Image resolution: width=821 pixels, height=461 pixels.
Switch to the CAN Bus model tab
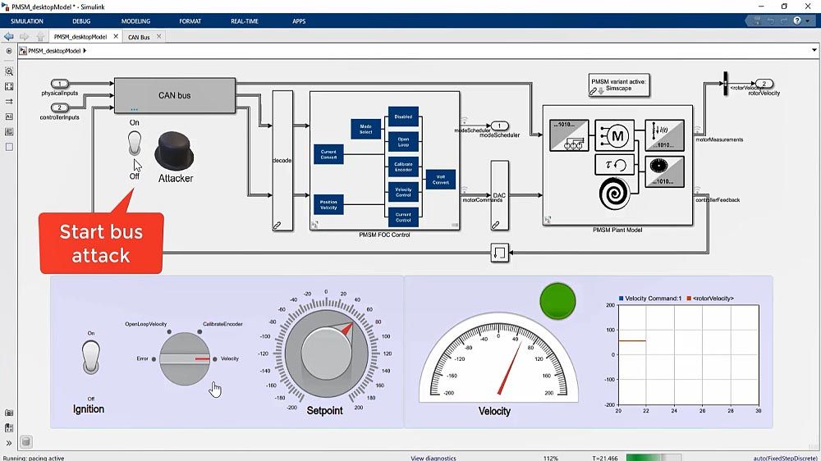pyautogui.click(x=139, y=37)
